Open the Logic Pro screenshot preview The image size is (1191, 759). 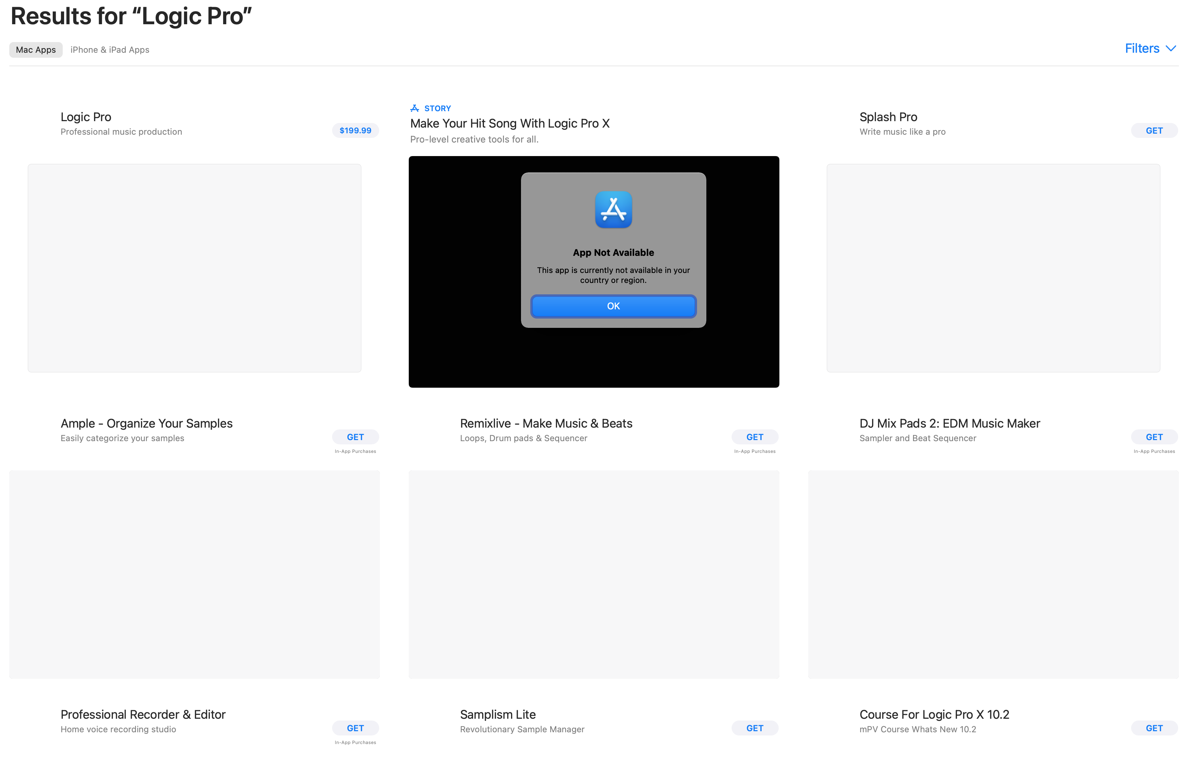[x=194, y=268]
